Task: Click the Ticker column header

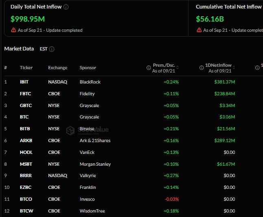Action: click(26, 68)
